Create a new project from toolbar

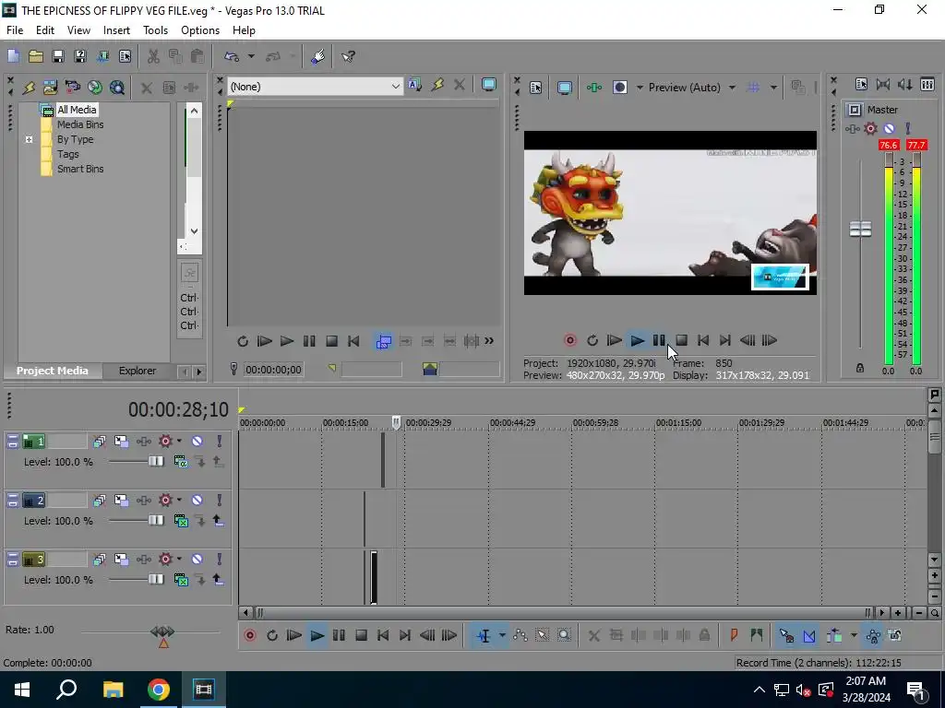point(13,56)
